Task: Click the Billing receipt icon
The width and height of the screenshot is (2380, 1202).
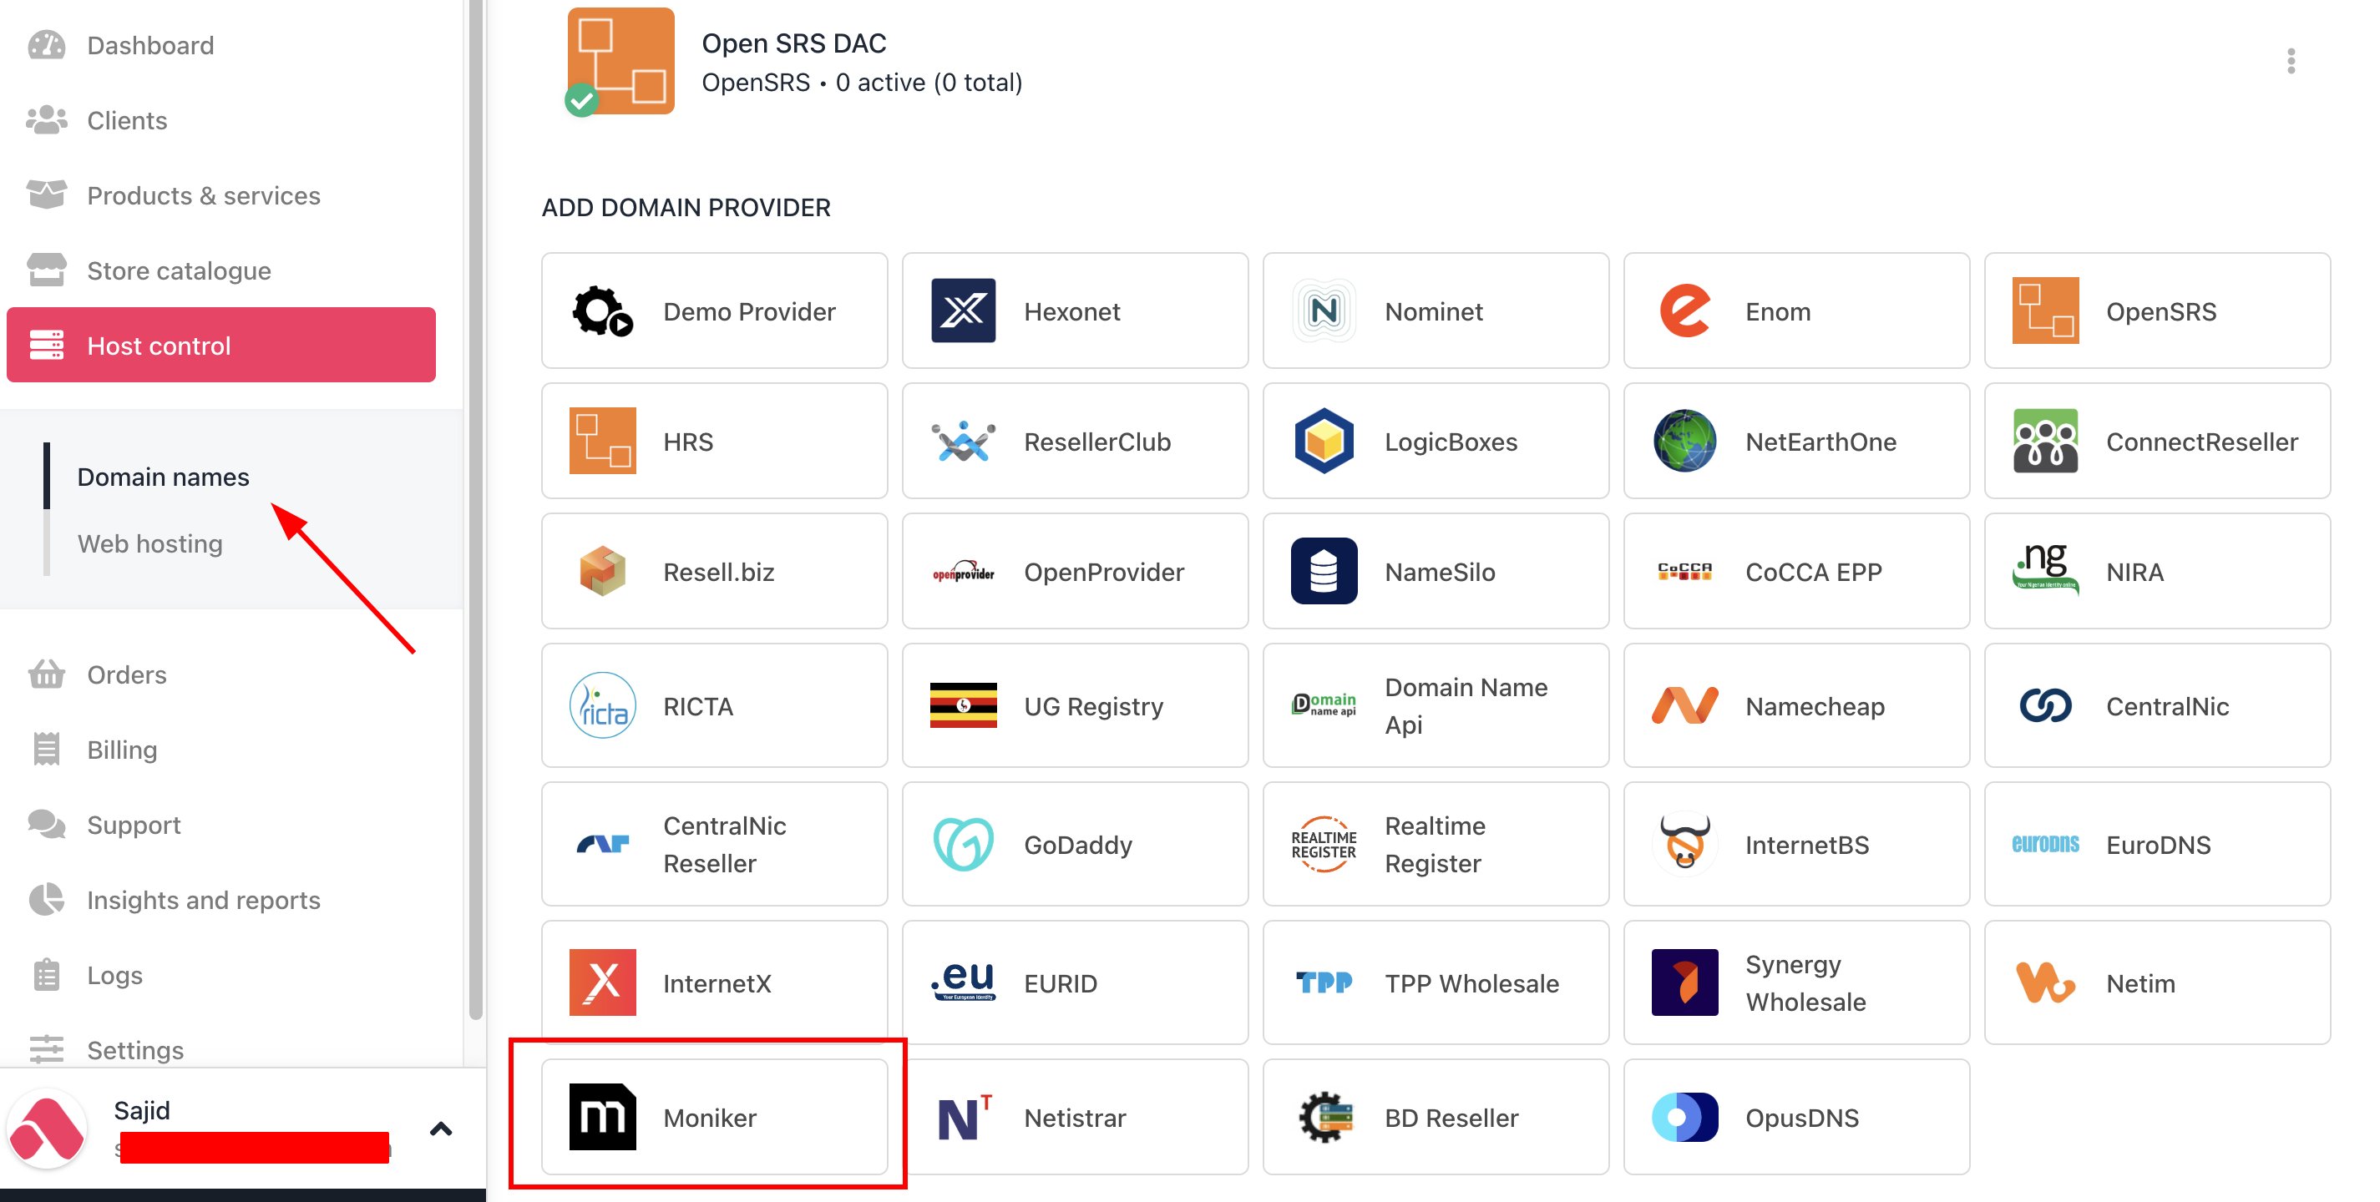Action: click(x=46, y=749)
